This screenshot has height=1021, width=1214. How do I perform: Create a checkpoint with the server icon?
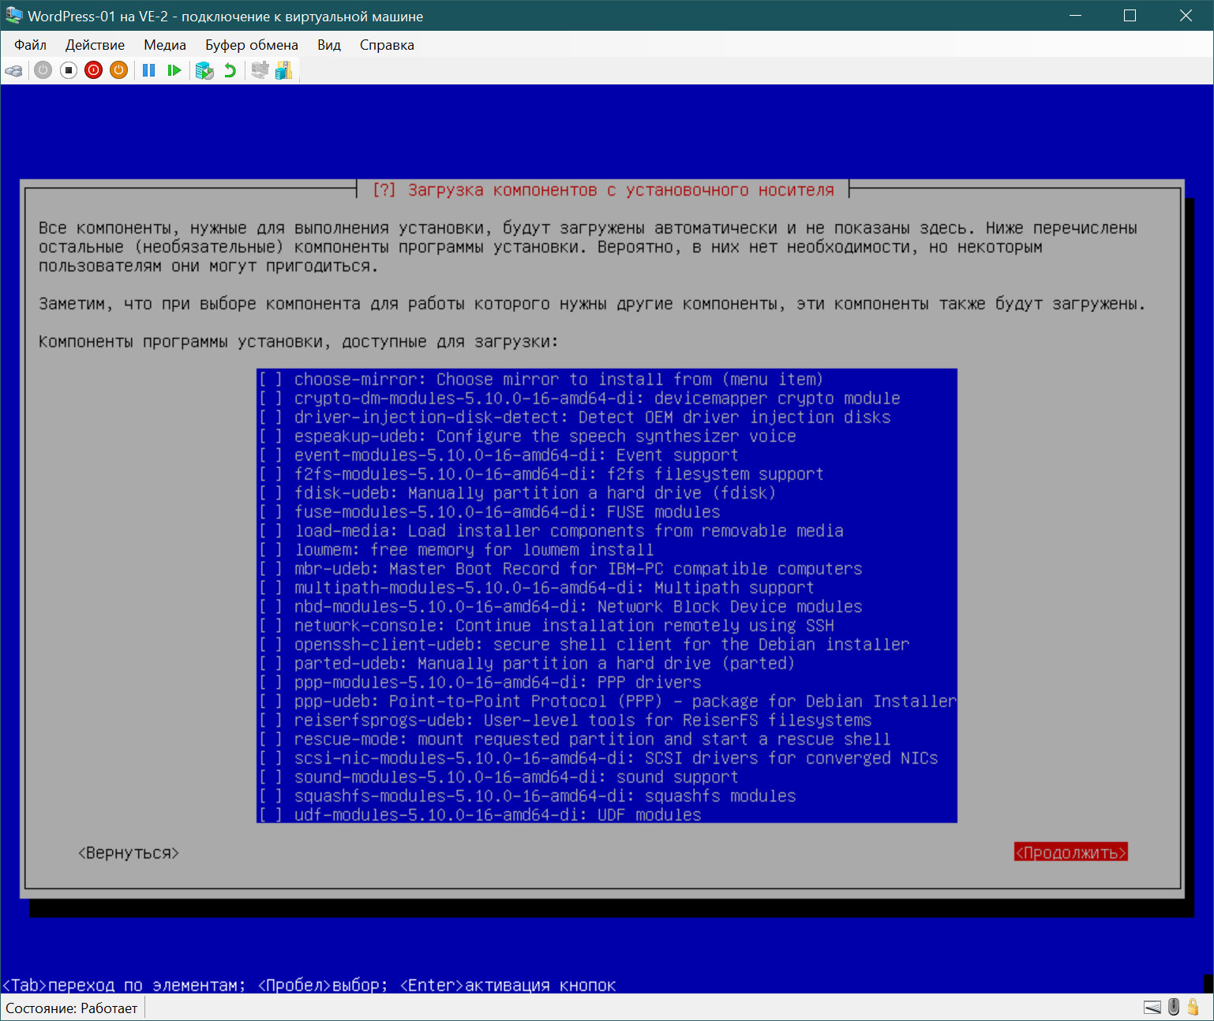204,70
